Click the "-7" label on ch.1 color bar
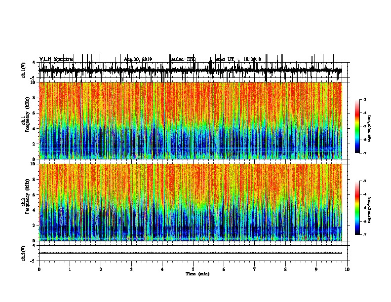 click(364, 153)
